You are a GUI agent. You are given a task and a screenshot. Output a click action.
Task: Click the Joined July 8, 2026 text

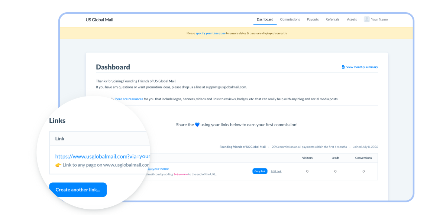click(x=365, y=147)
